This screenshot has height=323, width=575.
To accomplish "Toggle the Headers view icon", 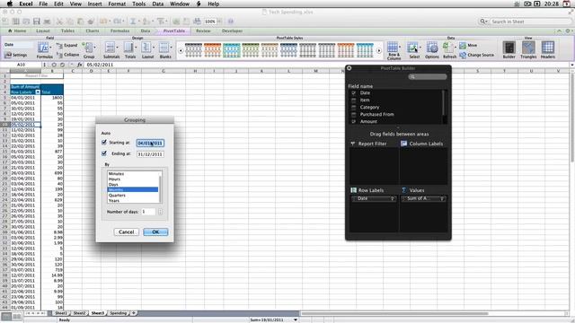I will pos(548,48).
